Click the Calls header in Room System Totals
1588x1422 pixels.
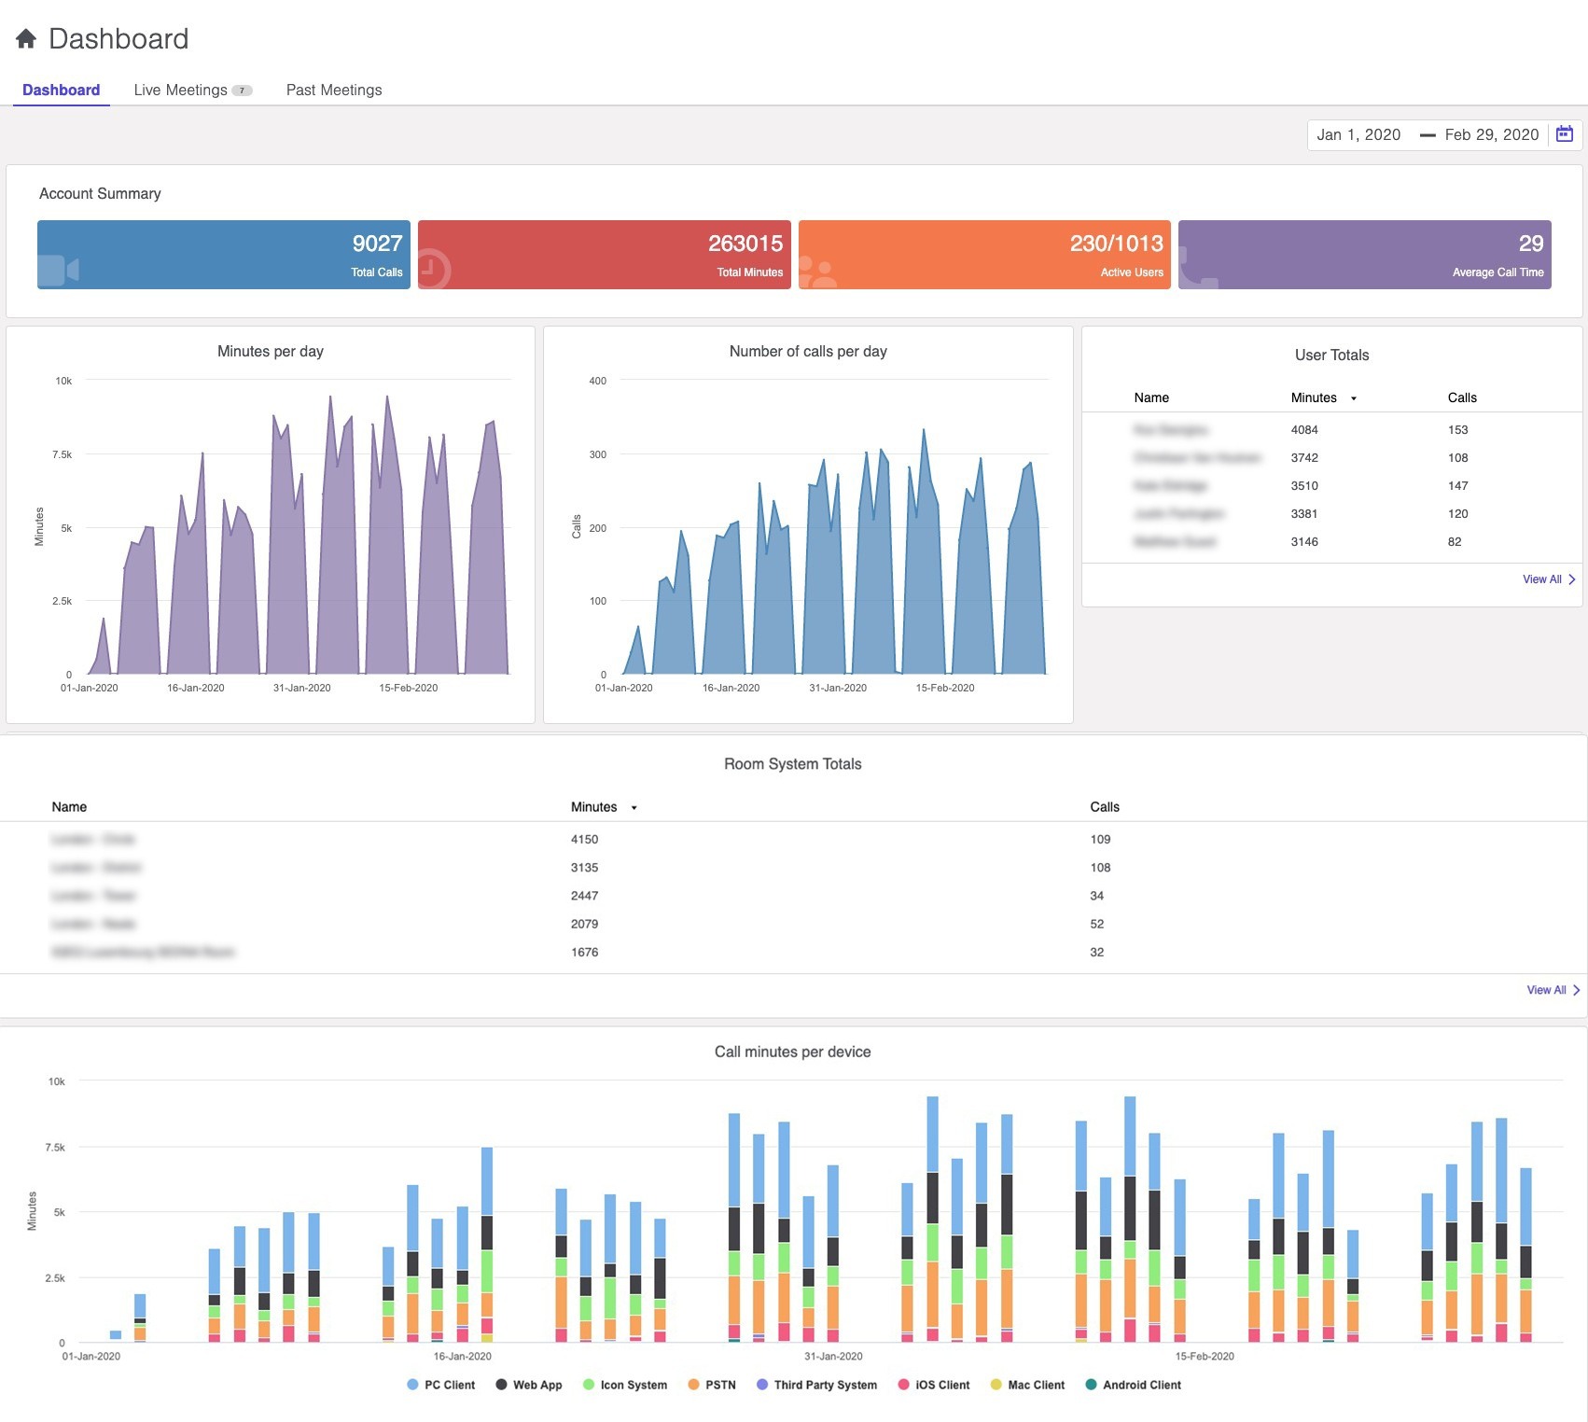pyautogui.click(x=1105, y=807)
